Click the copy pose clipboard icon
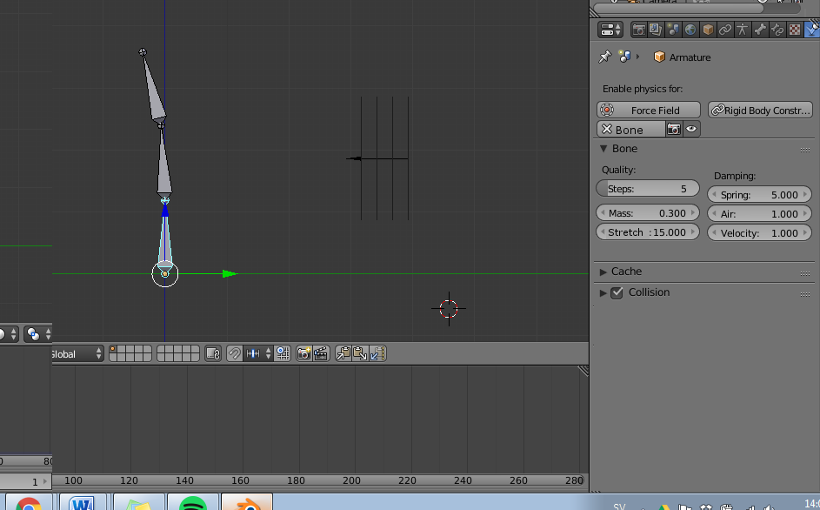Screen dimensions: 820x510 point(343,354)
